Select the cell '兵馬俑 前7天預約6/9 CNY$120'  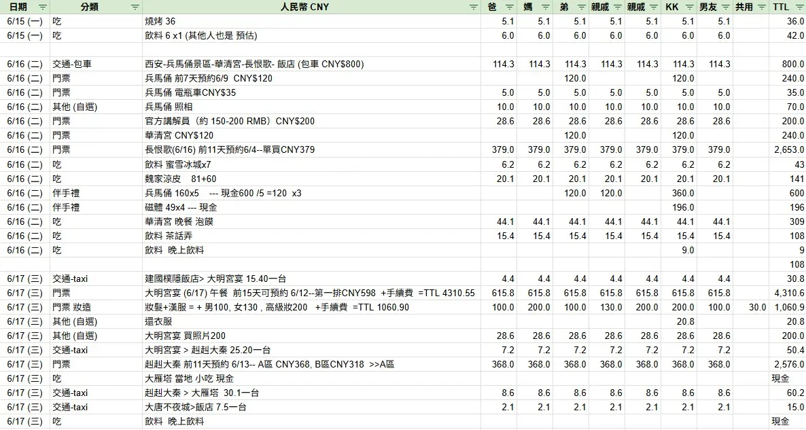point(311,79)
